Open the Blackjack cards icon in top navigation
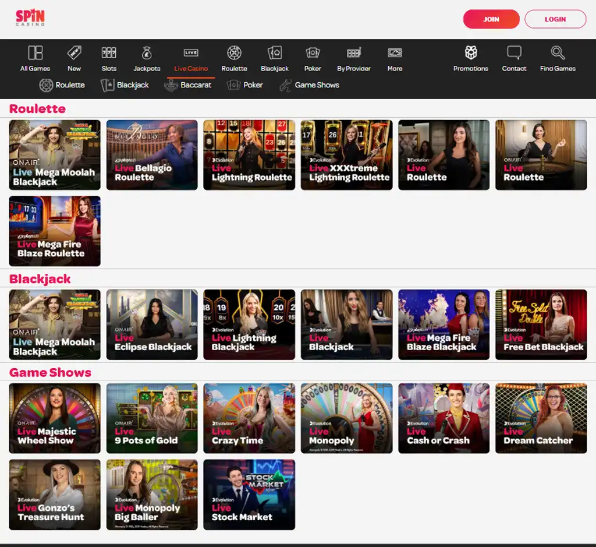Screen dimensions: 596x547 275,52
